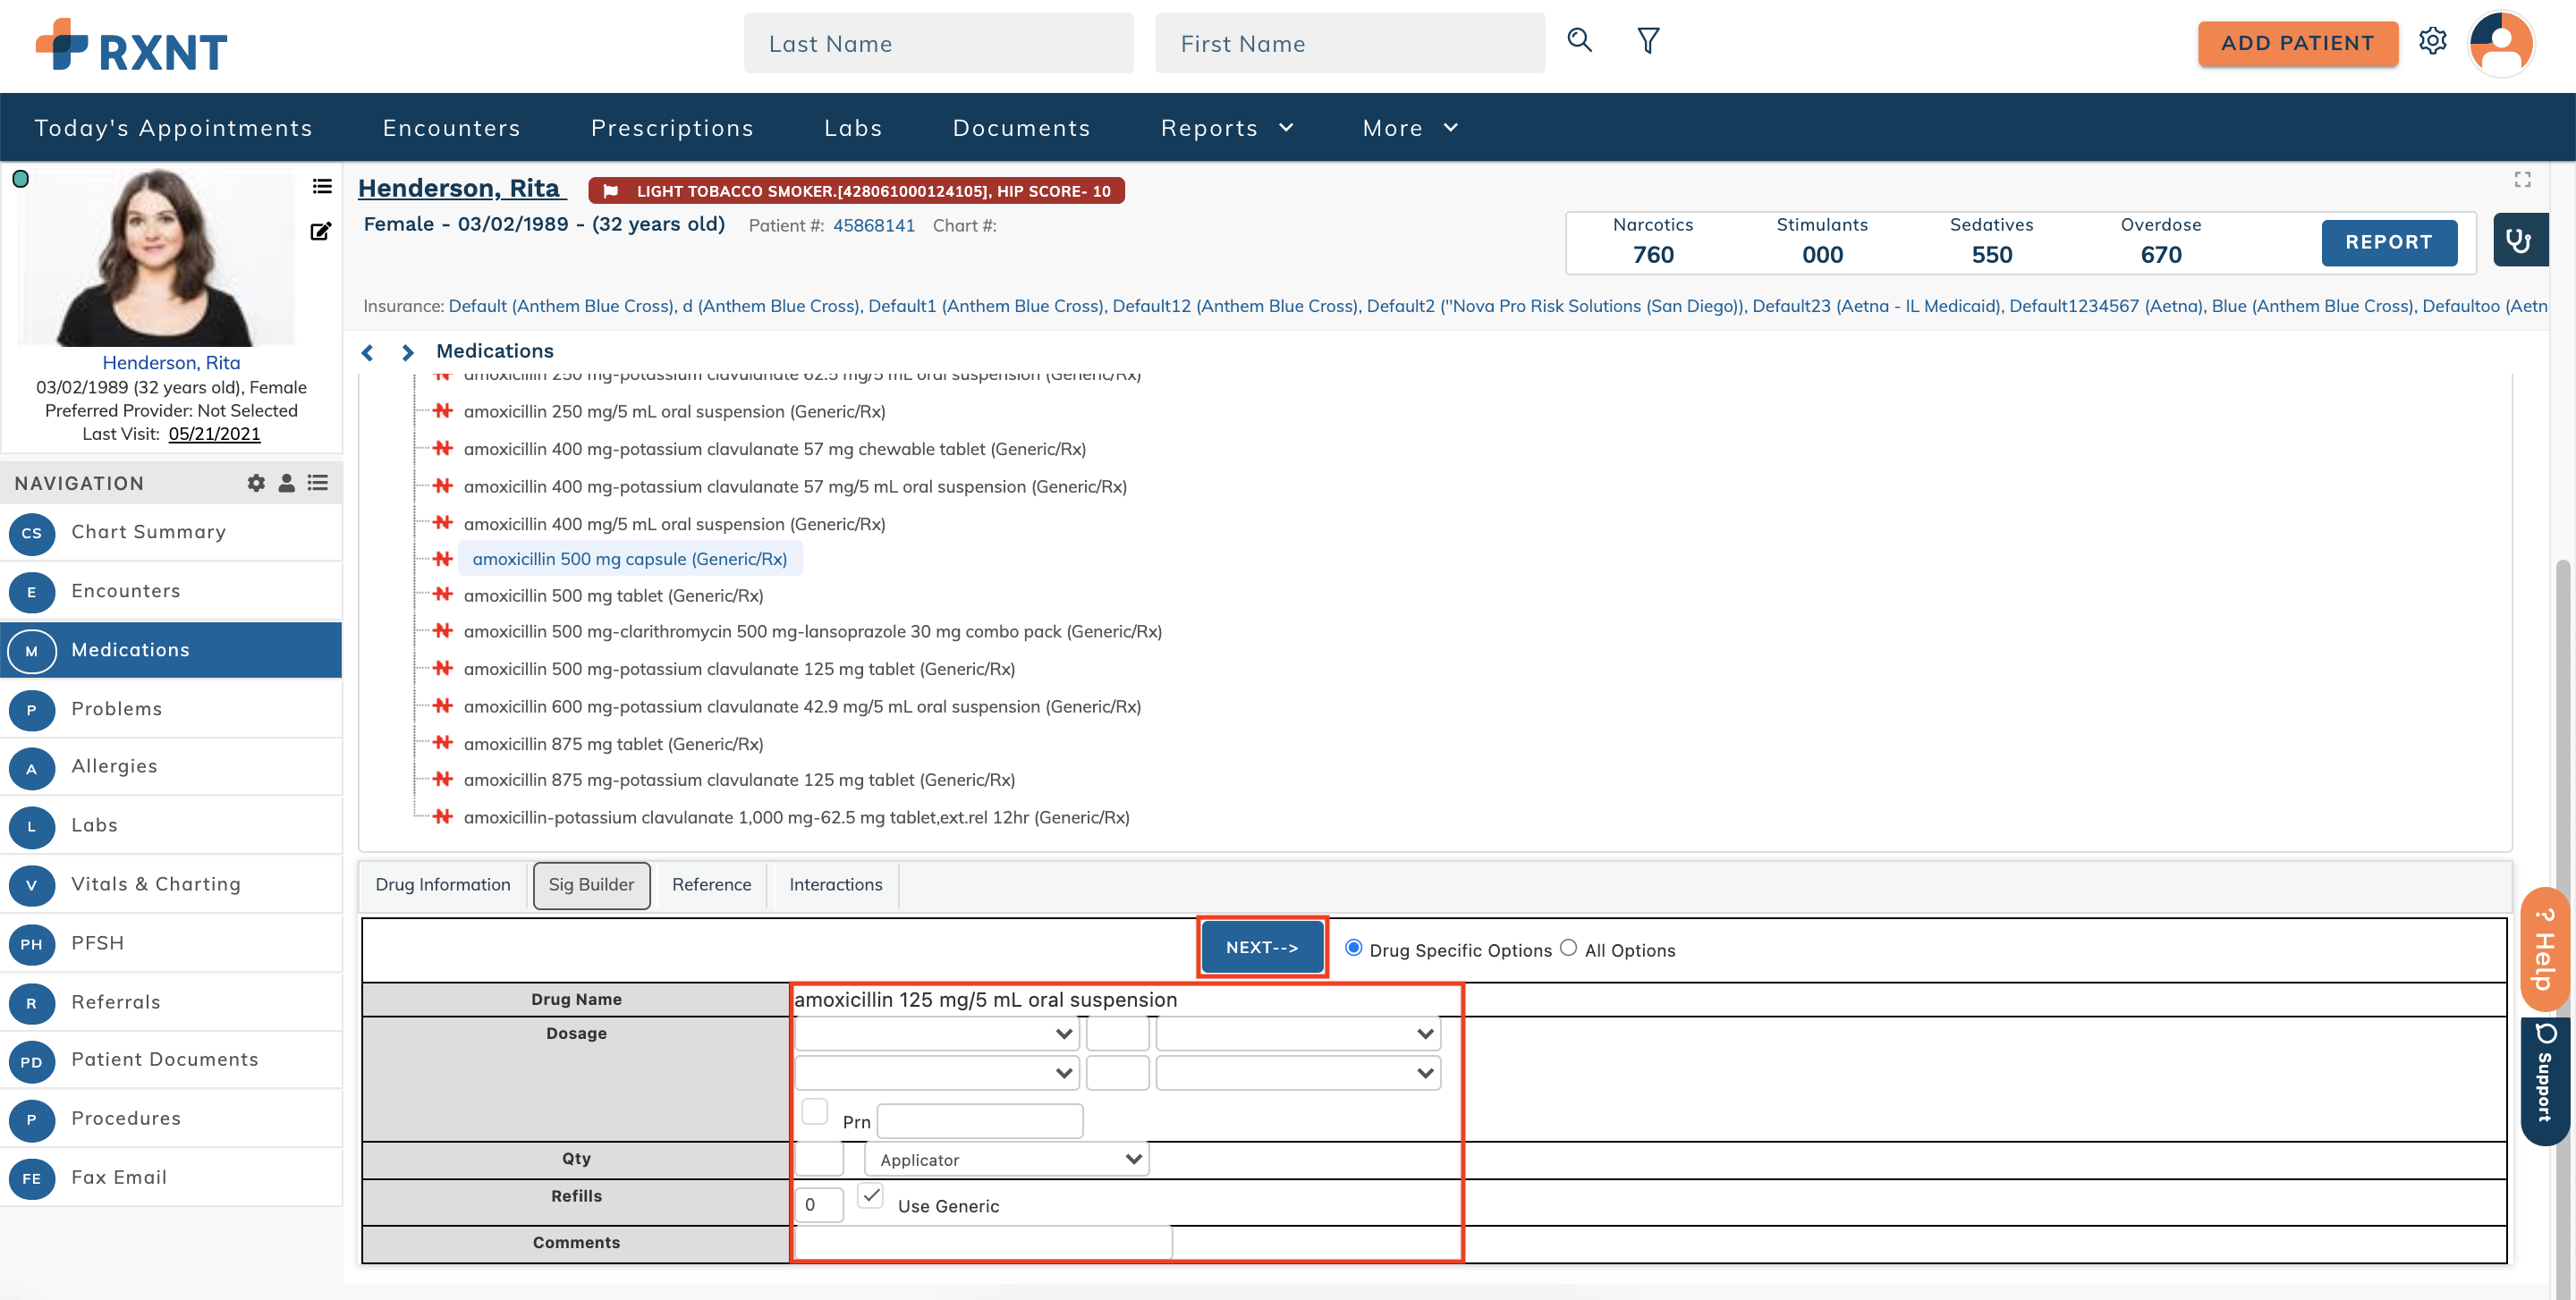Click the V Vitals & Charting badge icon

[32, 884]
